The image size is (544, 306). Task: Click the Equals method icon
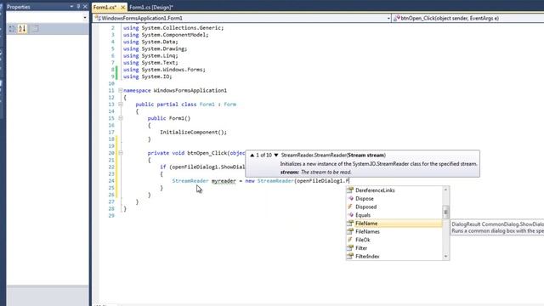pyautogui.click(x=350, y=215)
